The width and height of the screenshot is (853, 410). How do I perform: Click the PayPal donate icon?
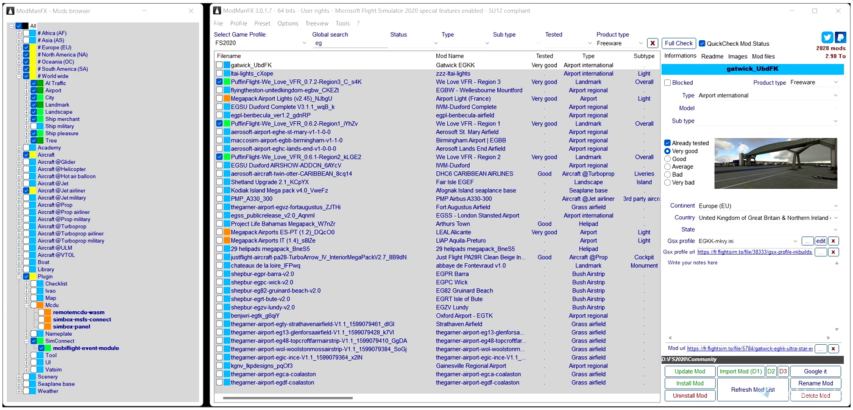[840, 38]
